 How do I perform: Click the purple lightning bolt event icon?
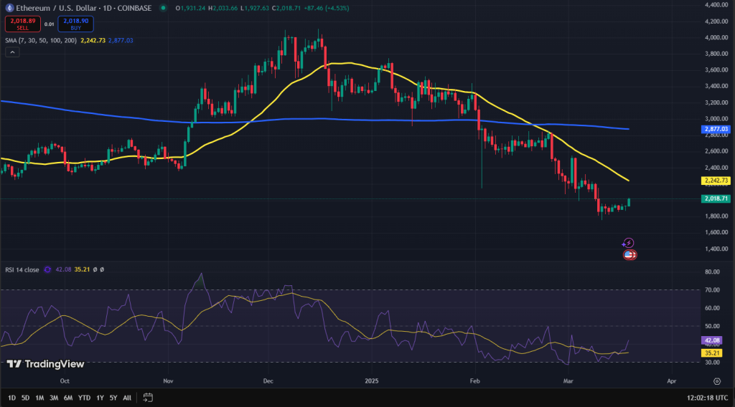click(628, 243)
